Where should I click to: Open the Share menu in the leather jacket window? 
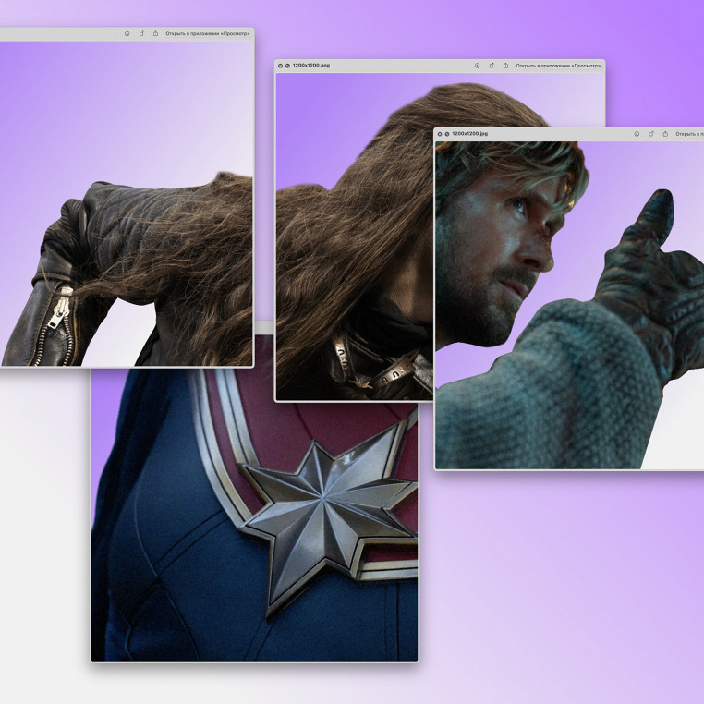click(x=155, y=33)
